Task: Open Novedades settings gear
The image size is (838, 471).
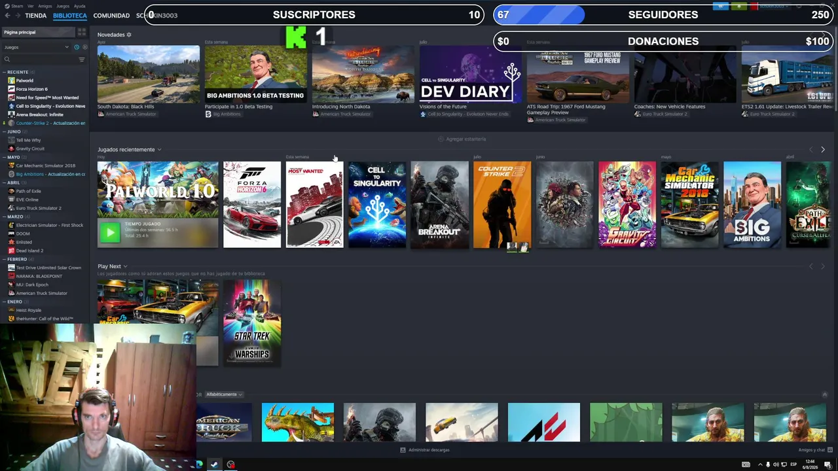Action: (x=129, y=35)
